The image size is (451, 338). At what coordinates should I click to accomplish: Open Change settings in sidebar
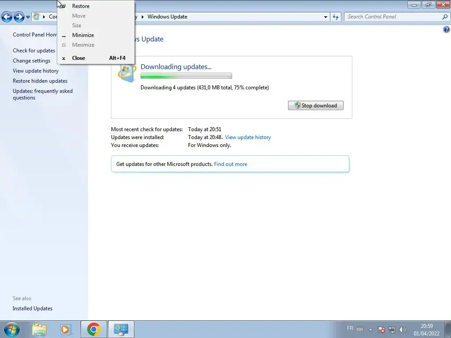point(32,61)
